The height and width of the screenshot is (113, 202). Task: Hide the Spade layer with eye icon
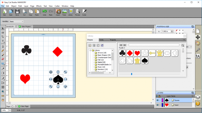tap(158, 100)
